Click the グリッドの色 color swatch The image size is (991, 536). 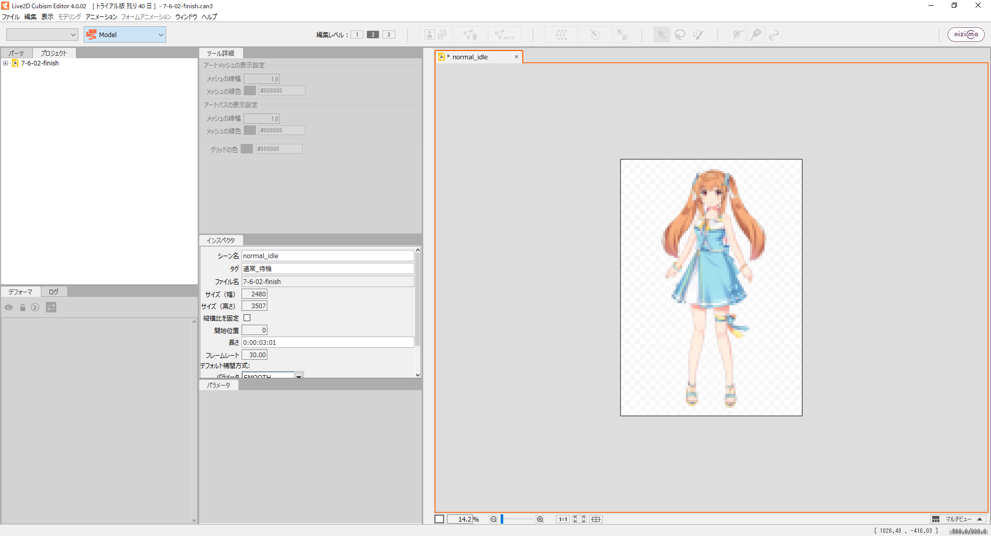tap(247, 149)
